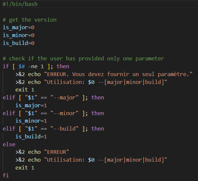Click the is_minor=1 assignment
The image size is (198, 181).
click(31, 121)
